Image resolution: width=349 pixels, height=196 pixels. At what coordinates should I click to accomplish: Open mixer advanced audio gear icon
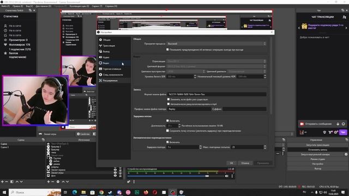129,181
